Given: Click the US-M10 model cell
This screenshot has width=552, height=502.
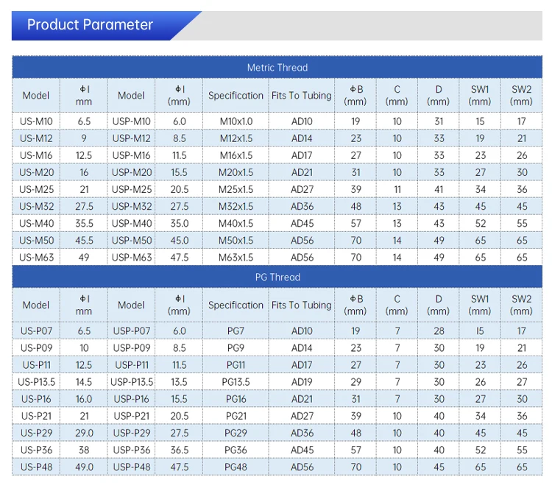Looking at the screenshot, I should 36,121.
